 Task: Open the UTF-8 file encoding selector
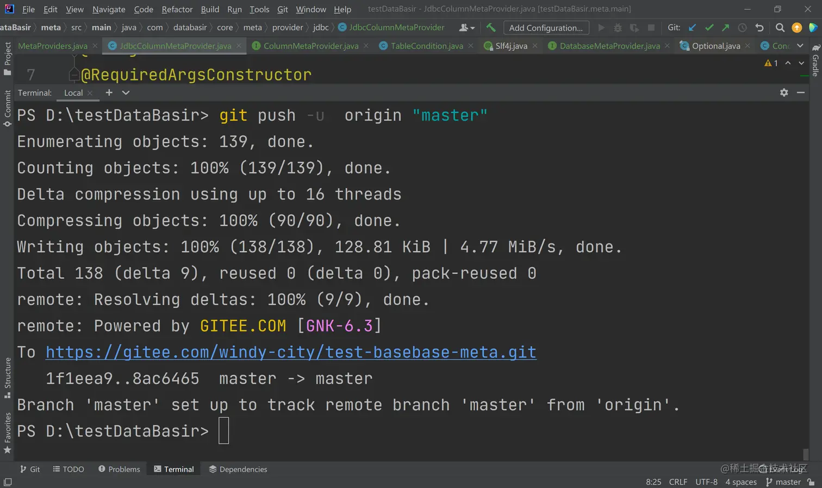coord(706,482)
